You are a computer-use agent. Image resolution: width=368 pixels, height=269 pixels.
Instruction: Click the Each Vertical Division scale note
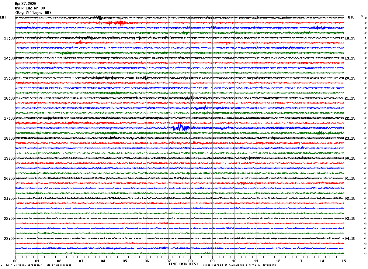tap(24, 265)
